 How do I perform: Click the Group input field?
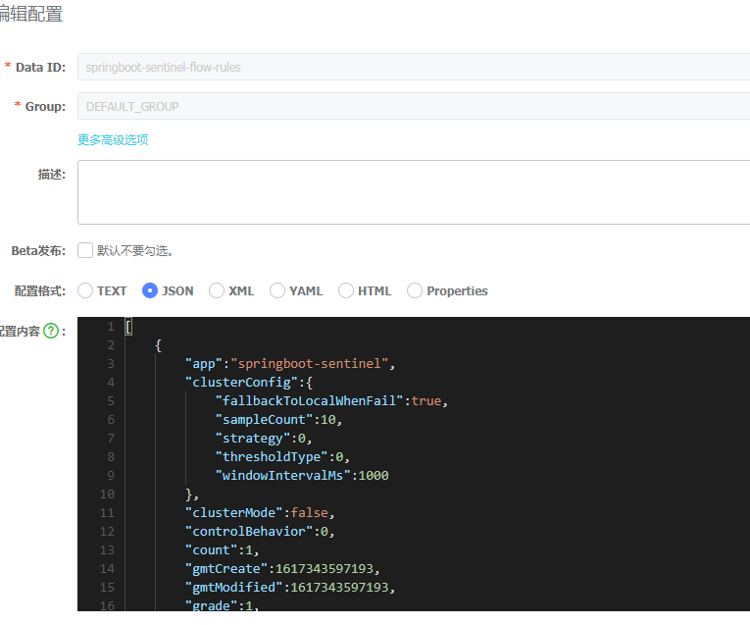[x=414, y=106]
